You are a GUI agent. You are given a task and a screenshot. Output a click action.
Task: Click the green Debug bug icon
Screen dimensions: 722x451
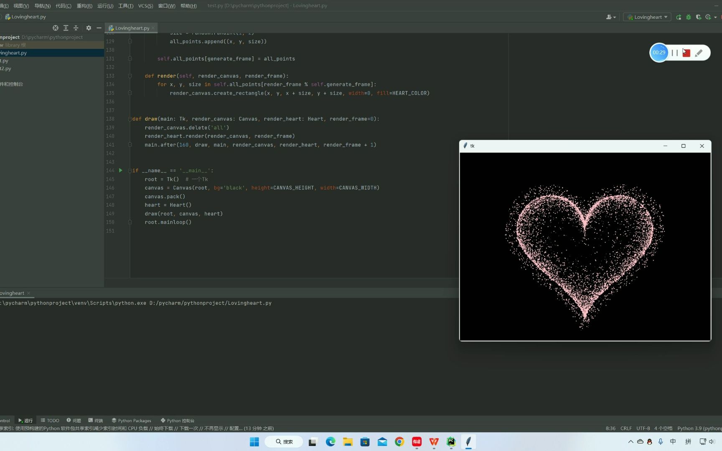[x=689, y=17]
